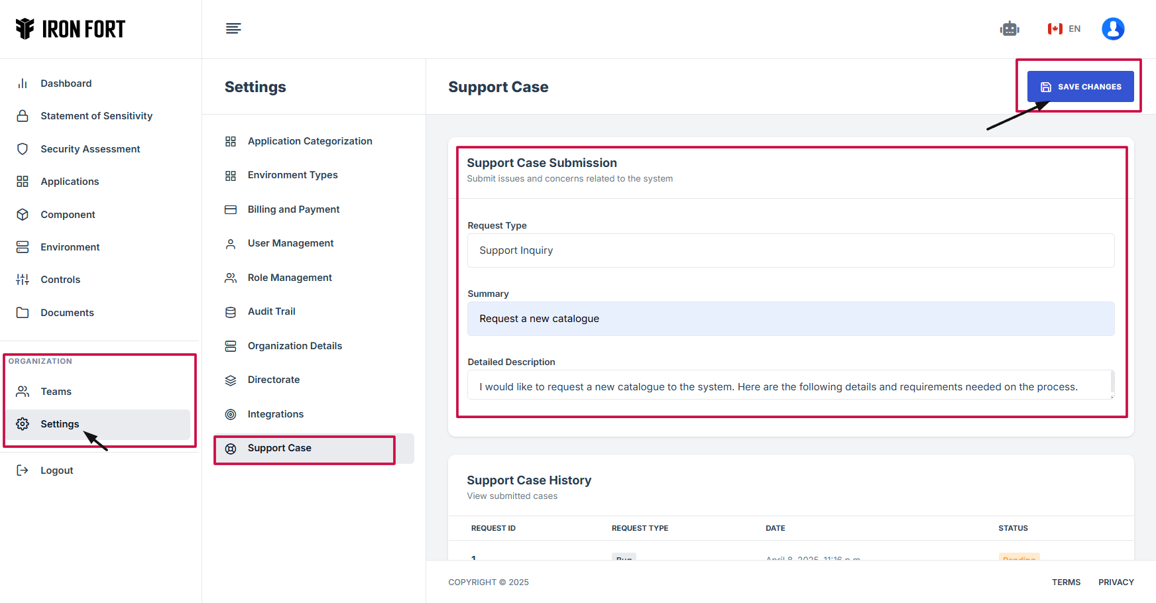The width and height of the screenshot is (1156, 603).
Task: Select Billing and Payment settings
Action: point(293,209)
